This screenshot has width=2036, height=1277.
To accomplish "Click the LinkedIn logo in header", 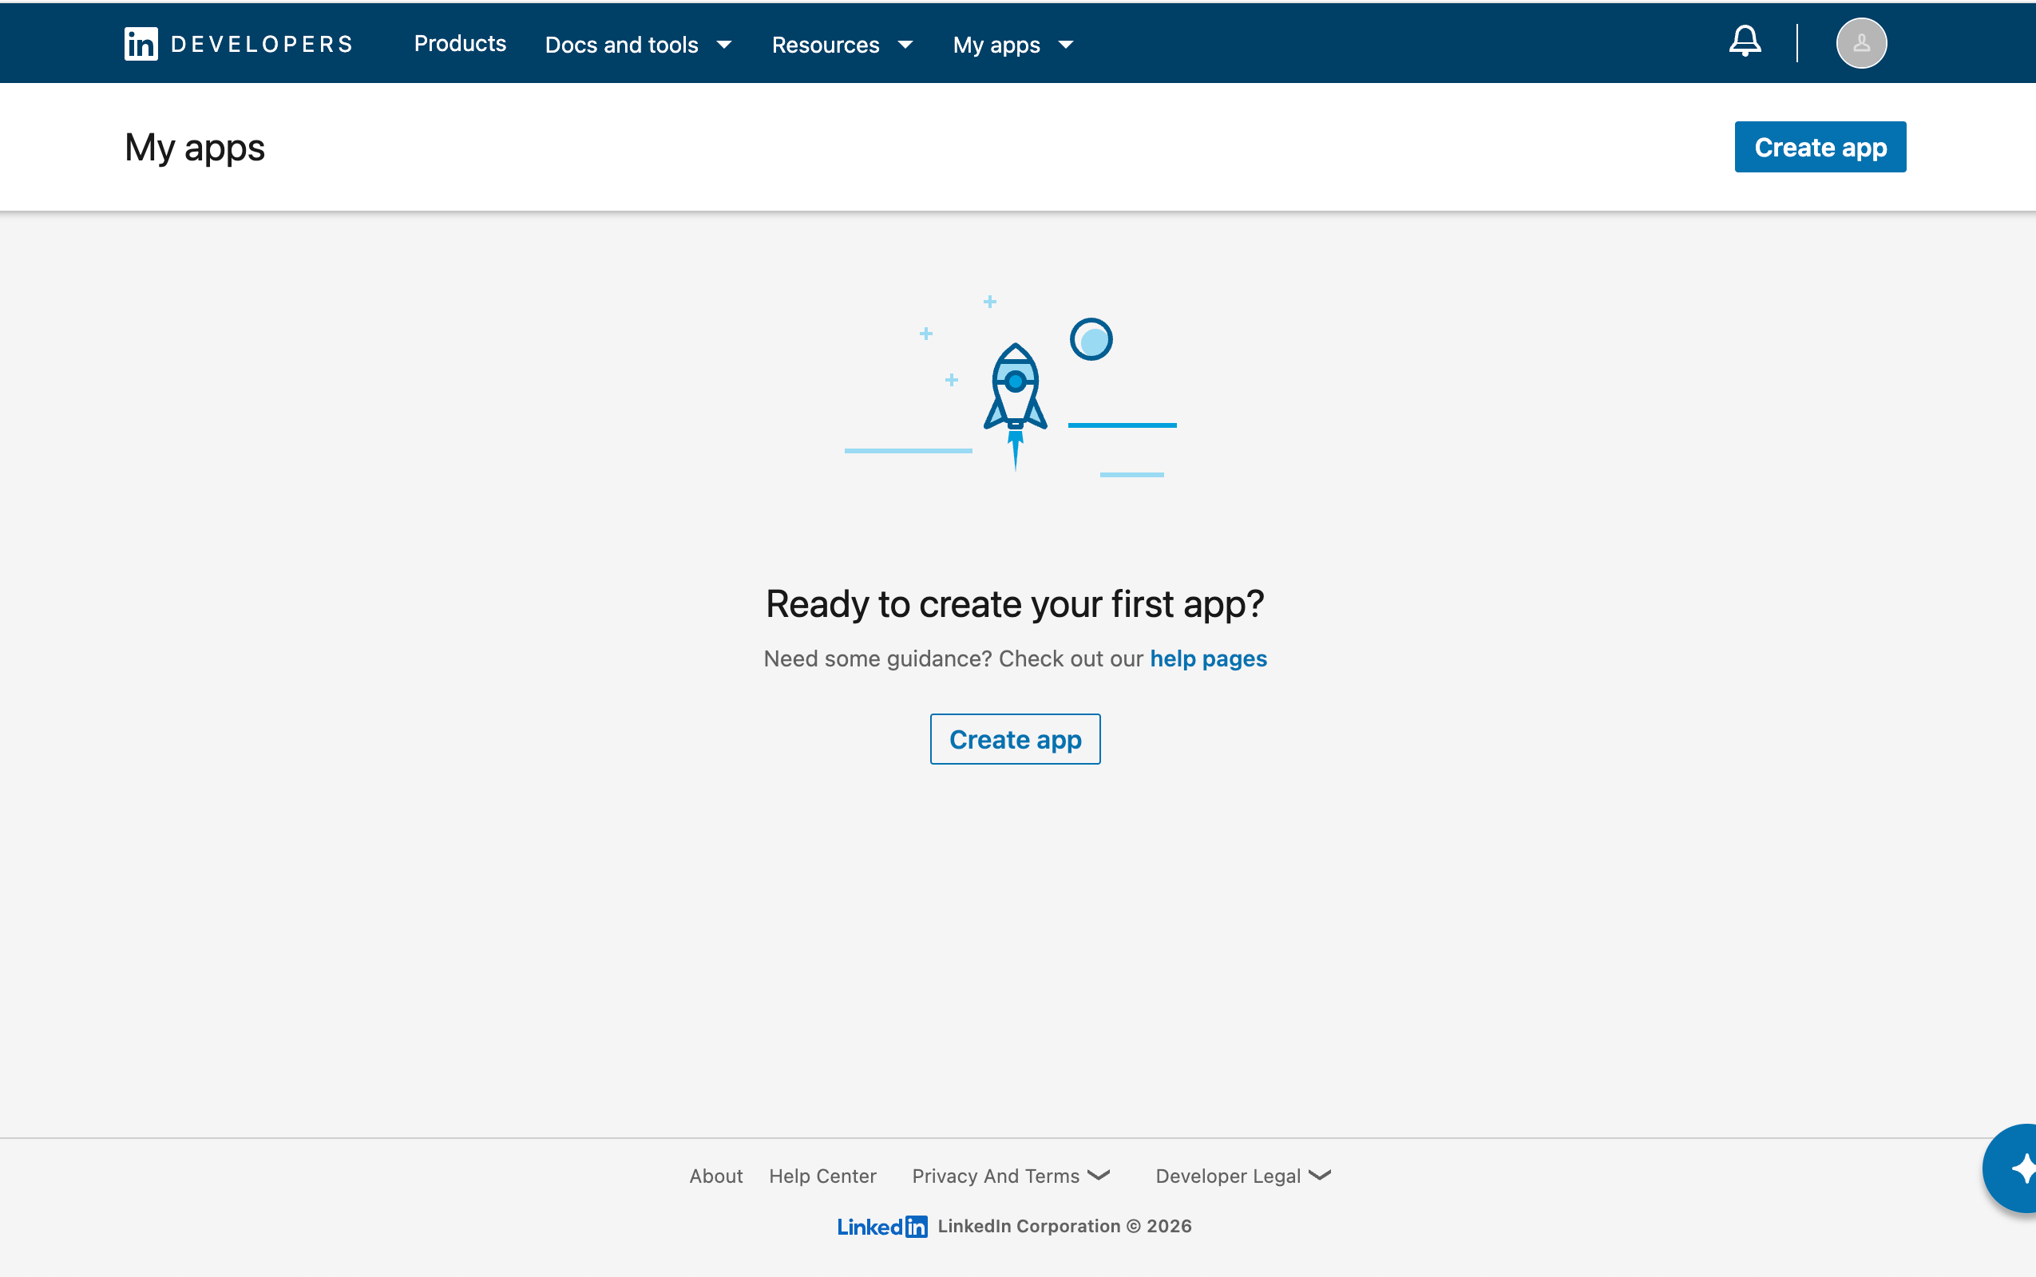I will click(141, 44).
